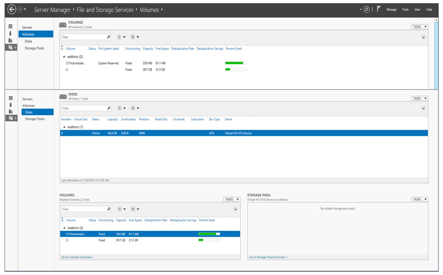Open the TASKS dropdown of the All volumes panel
443x275 pixels.
(420, 27)
